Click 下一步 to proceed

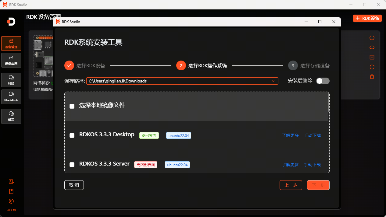(318, 185)
